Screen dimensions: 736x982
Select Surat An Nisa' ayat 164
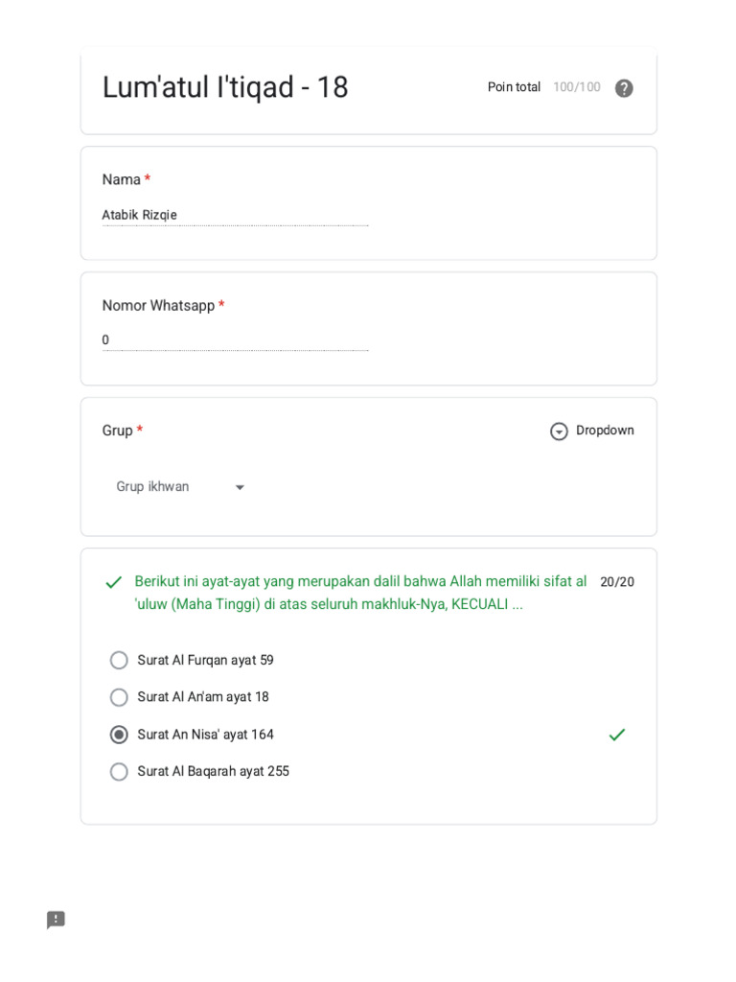coord(119,735)
